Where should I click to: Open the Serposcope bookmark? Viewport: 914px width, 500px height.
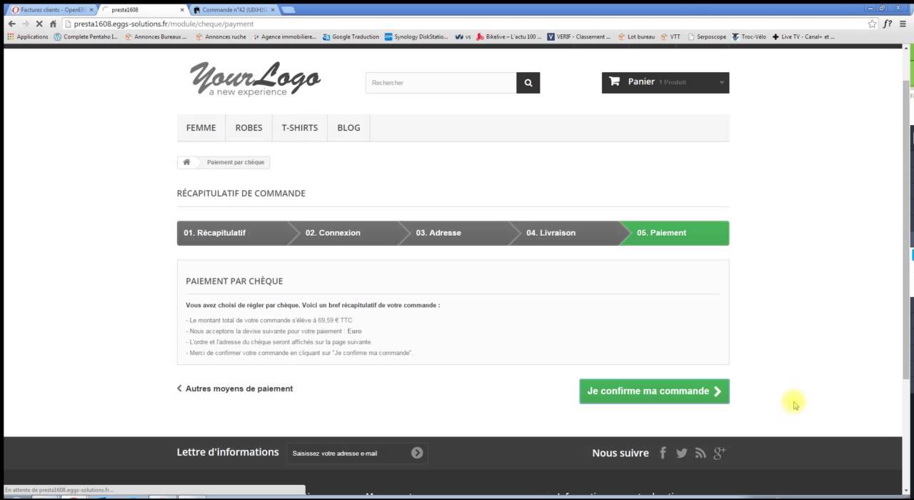tap(707, 36)
